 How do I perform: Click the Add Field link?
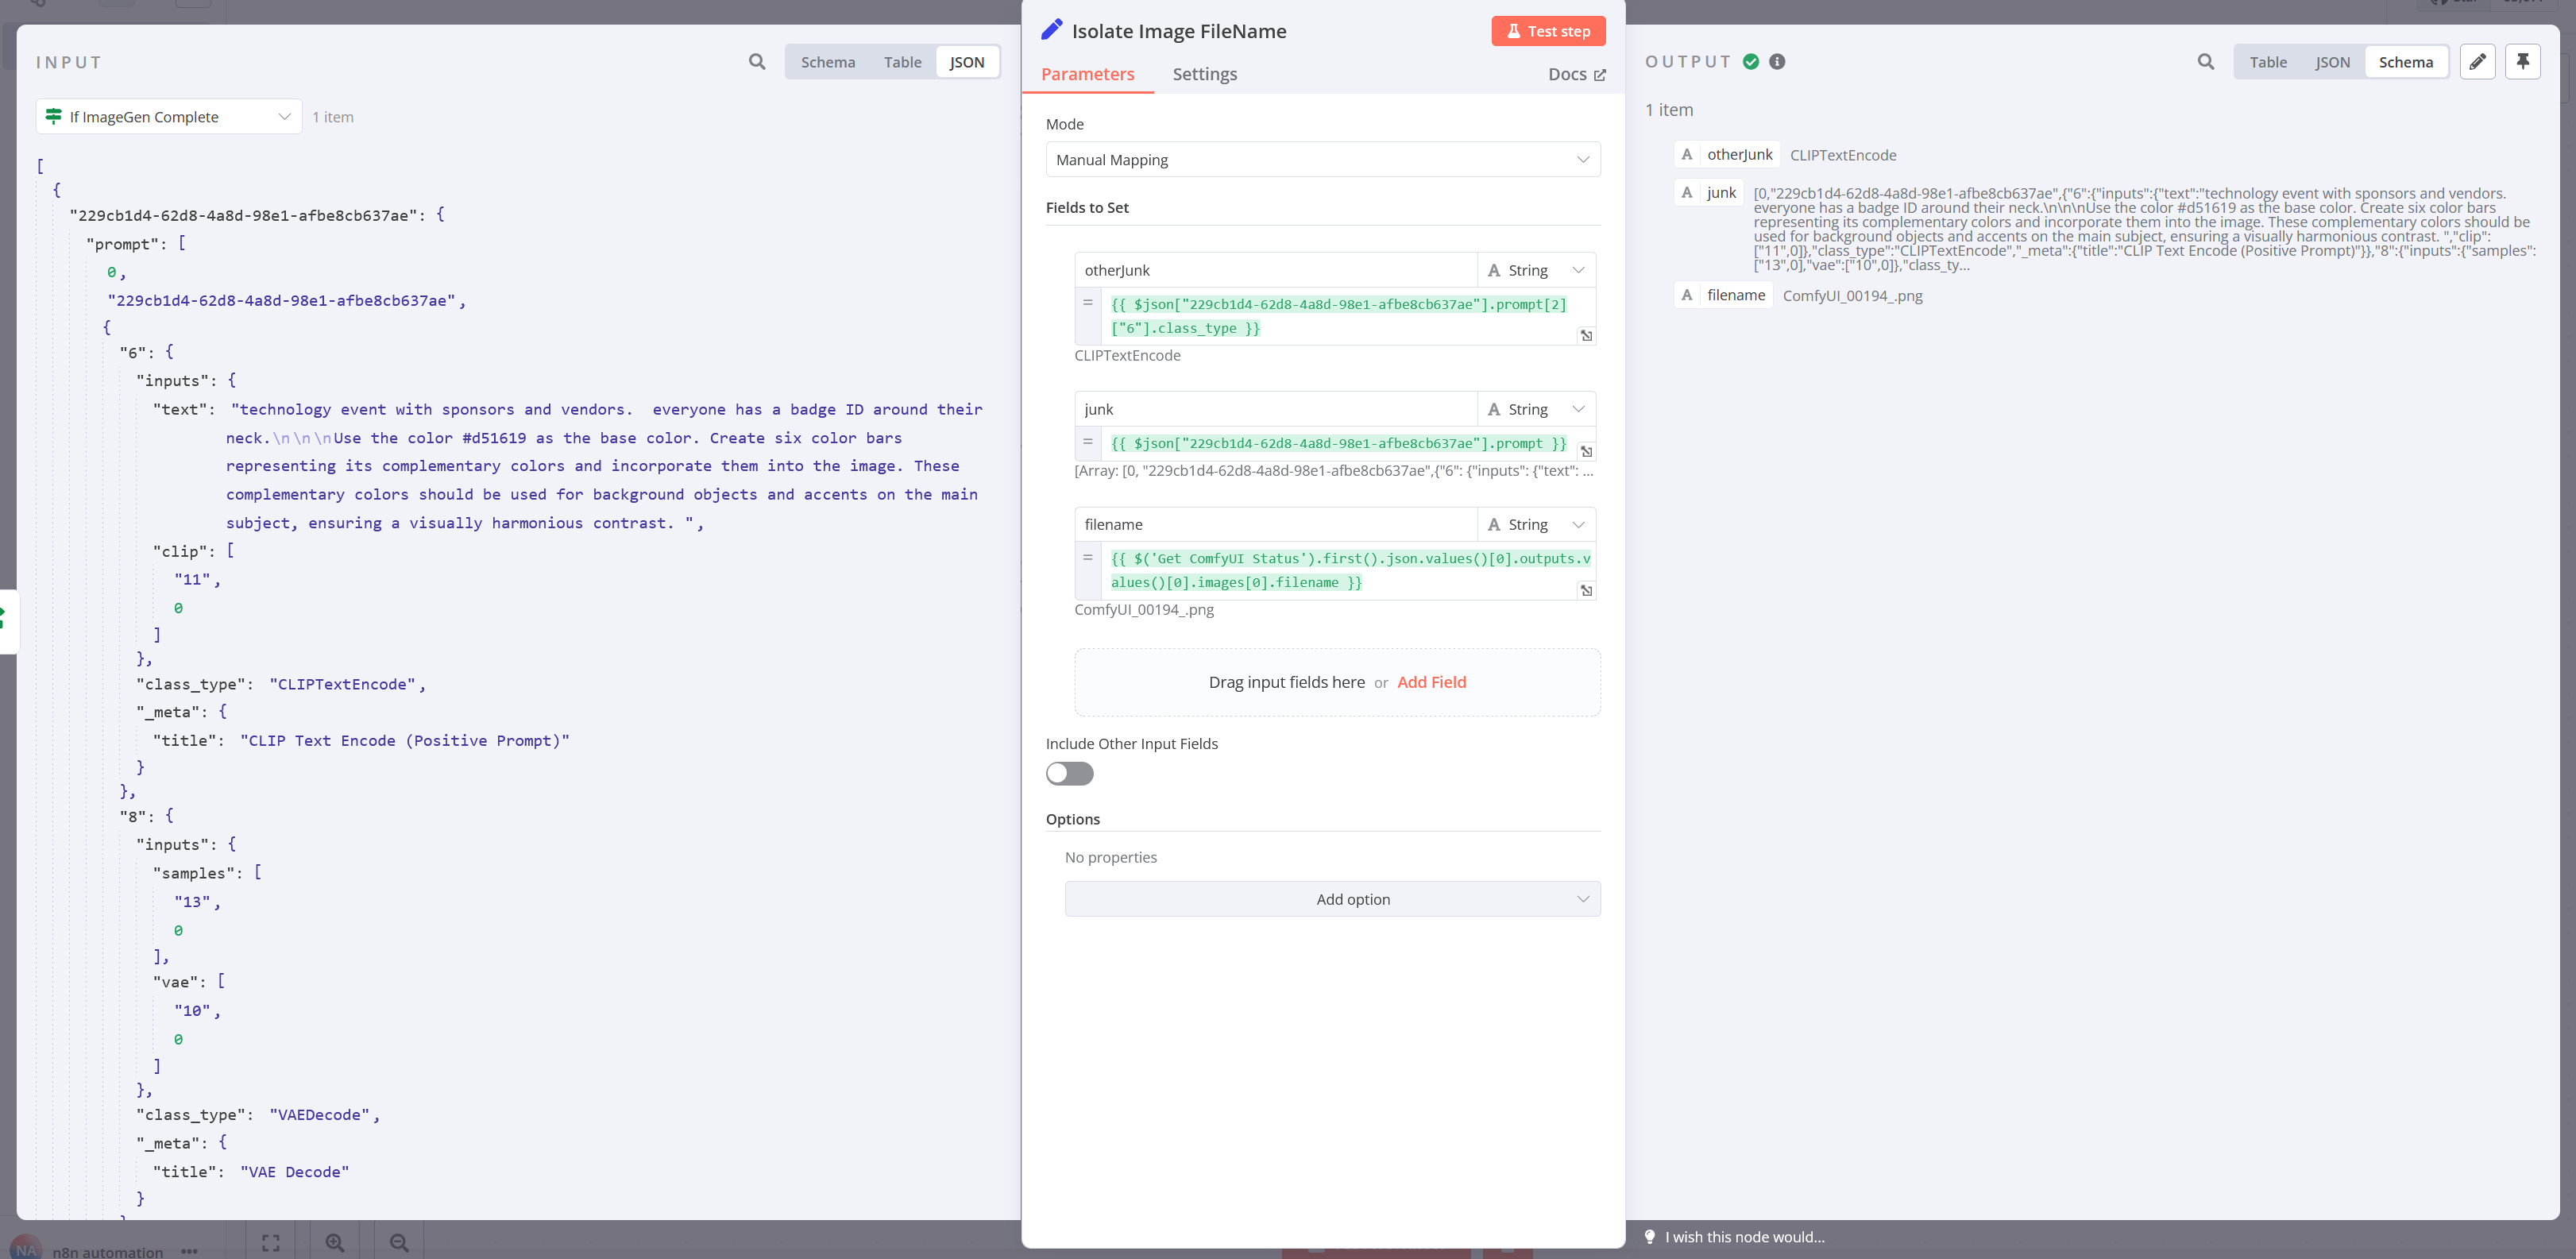(x=1431, y=682)
